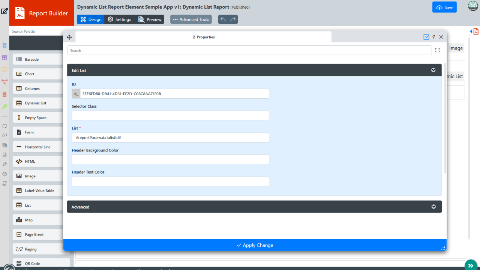
Task: Click the undo arrow icon
Action: [223, 19]
